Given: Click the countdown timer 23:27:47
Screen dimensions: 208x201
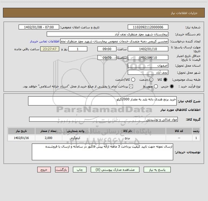Looking at the screenshot, I should [x=50, y=49].
